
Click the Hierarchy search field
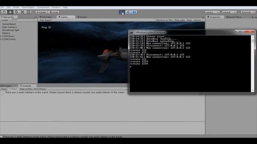pyautogui.click(x=23, y=20)
